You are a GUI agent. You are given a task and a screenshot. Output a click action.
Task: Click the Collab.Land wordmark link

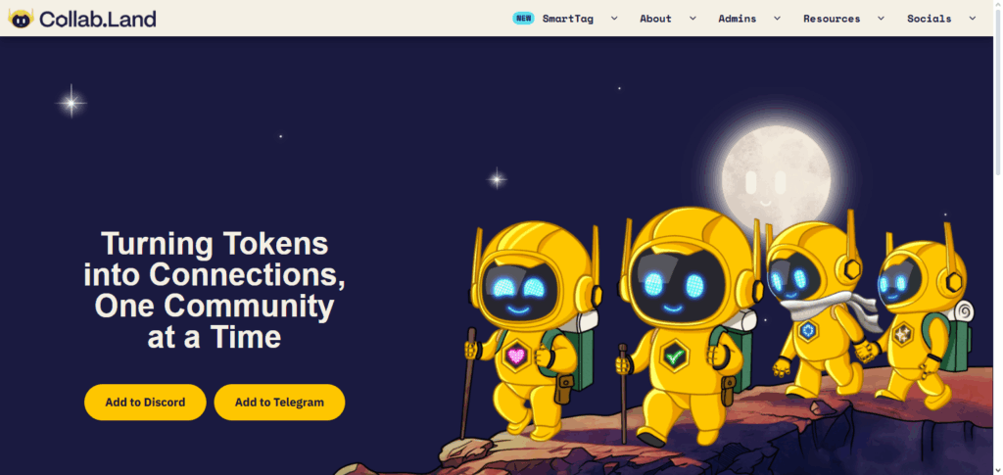coord(98,20)
